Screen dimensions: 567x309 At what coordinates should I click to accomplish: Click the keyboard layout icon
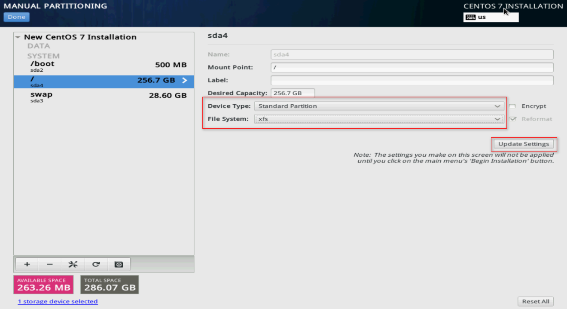470,17
